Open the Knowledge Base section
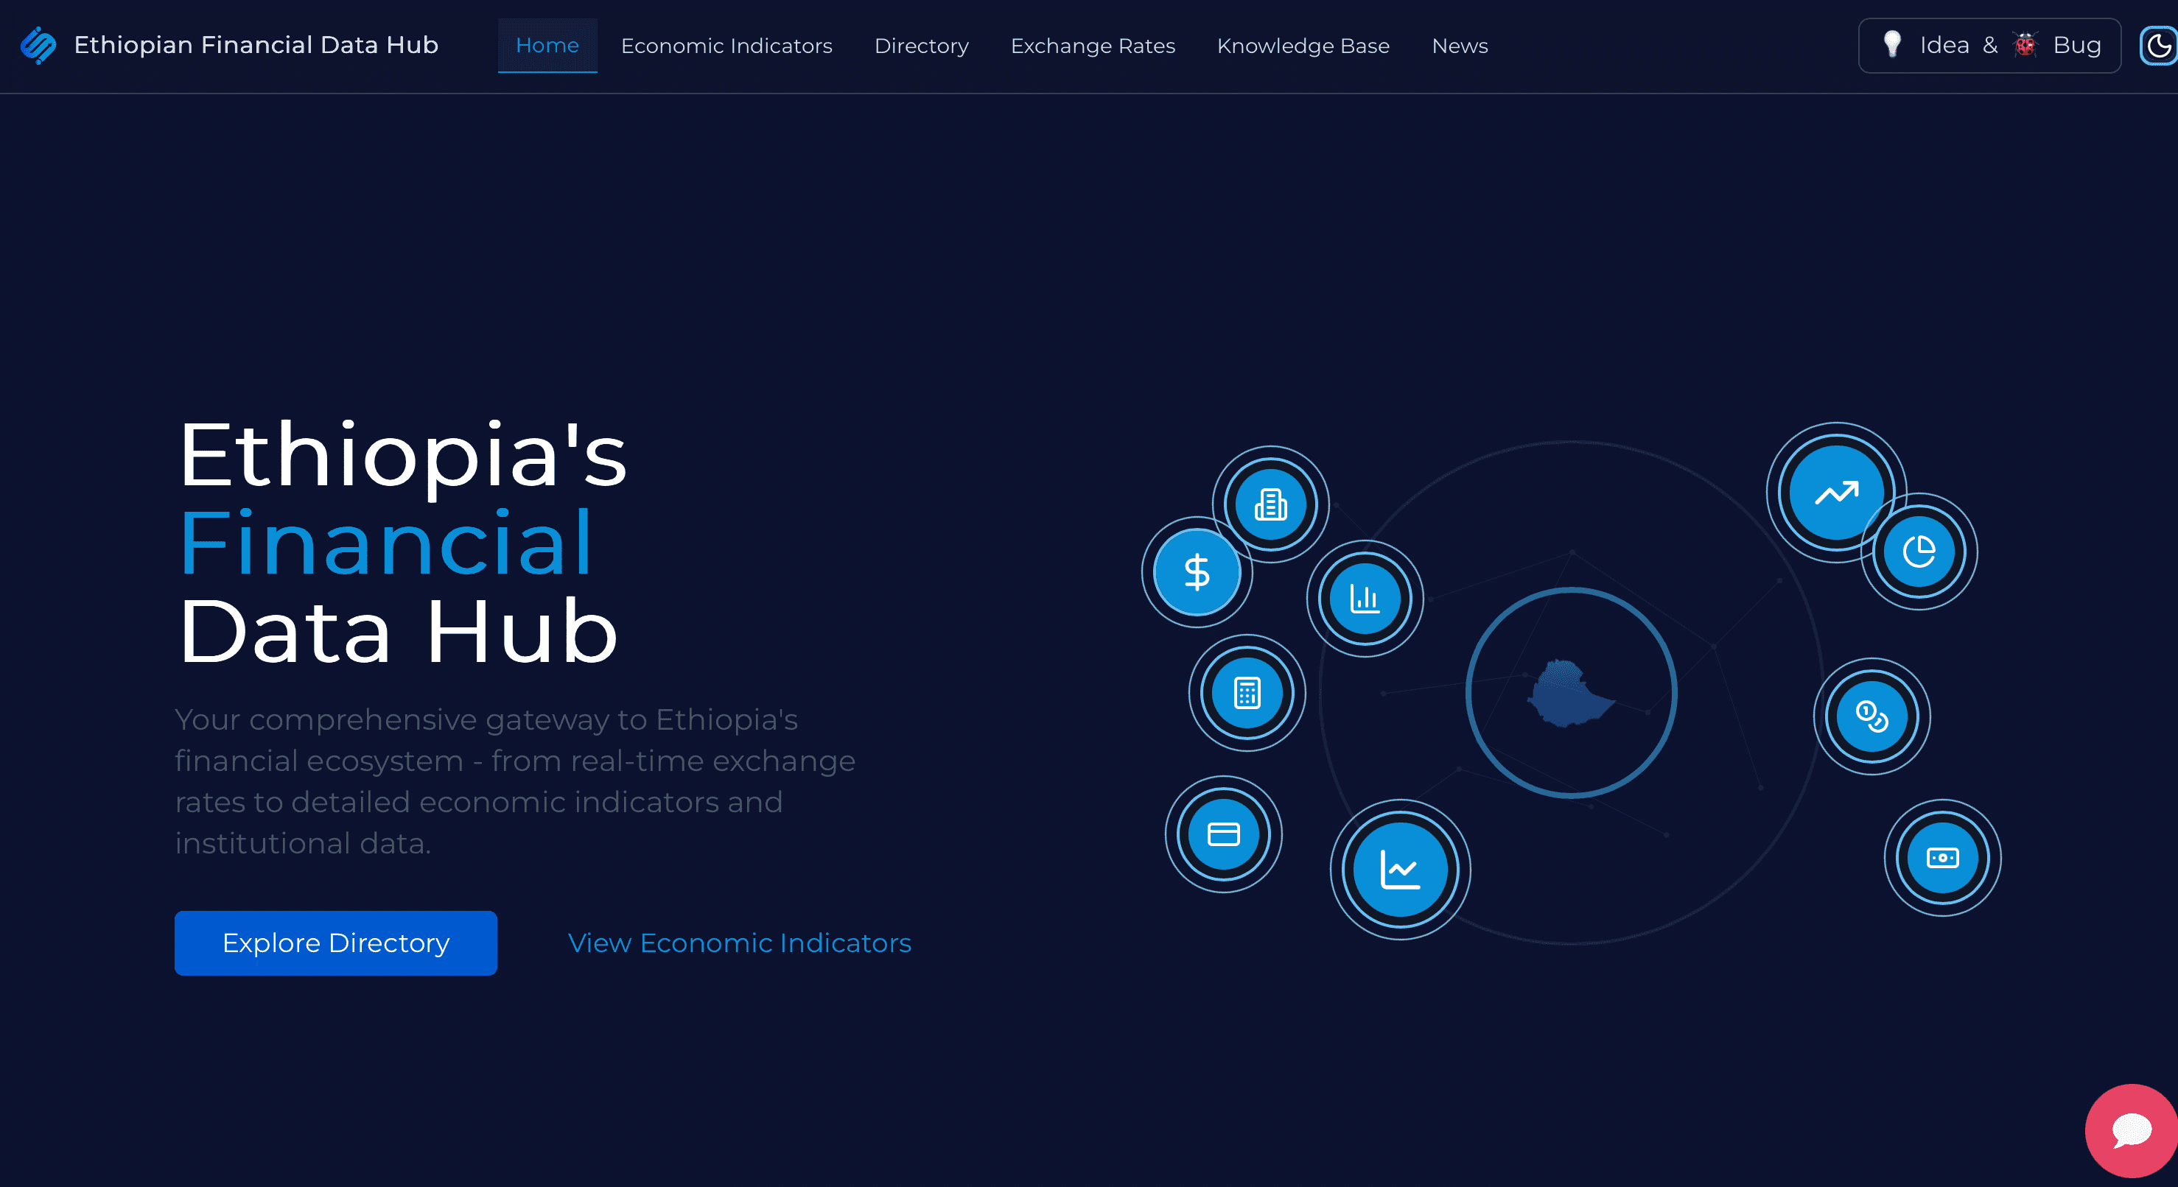 (x=1303, y=46)
